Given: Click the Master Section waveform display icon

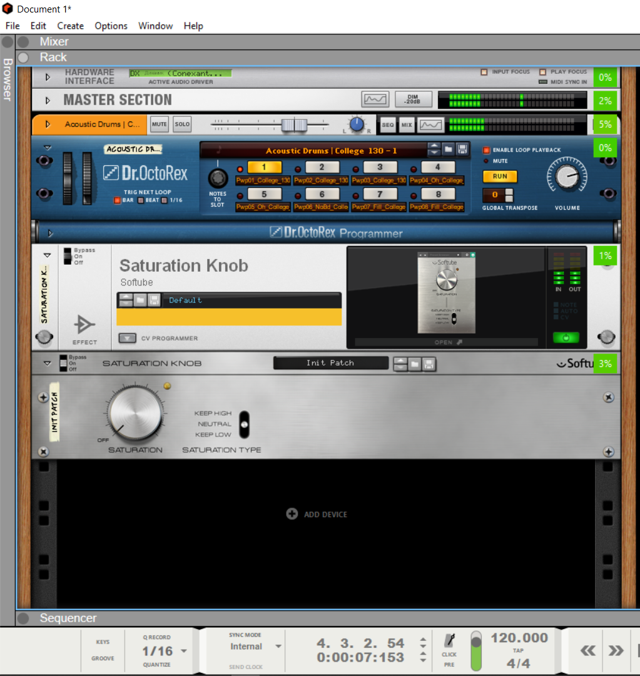Looking at the screenshot, I should point(375,99).
